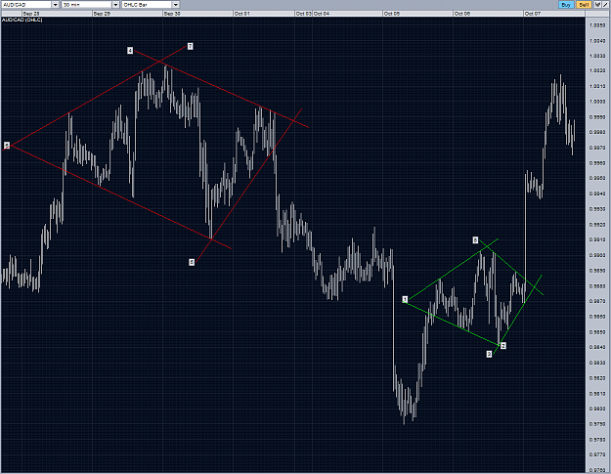
Task: Click the blue Buy button
Action: (566, 5)
